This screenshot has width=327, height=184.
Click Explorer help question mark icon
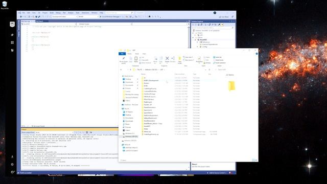click(x=256, y=54)
